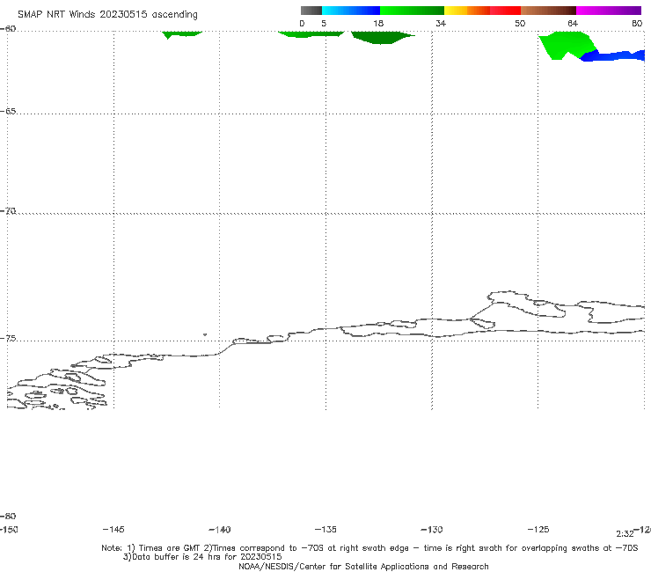Screen dimensions: 651x572
Task: Click the note "Data buffer is 24 hrs for 20230515"
Action: pos(202,557)
